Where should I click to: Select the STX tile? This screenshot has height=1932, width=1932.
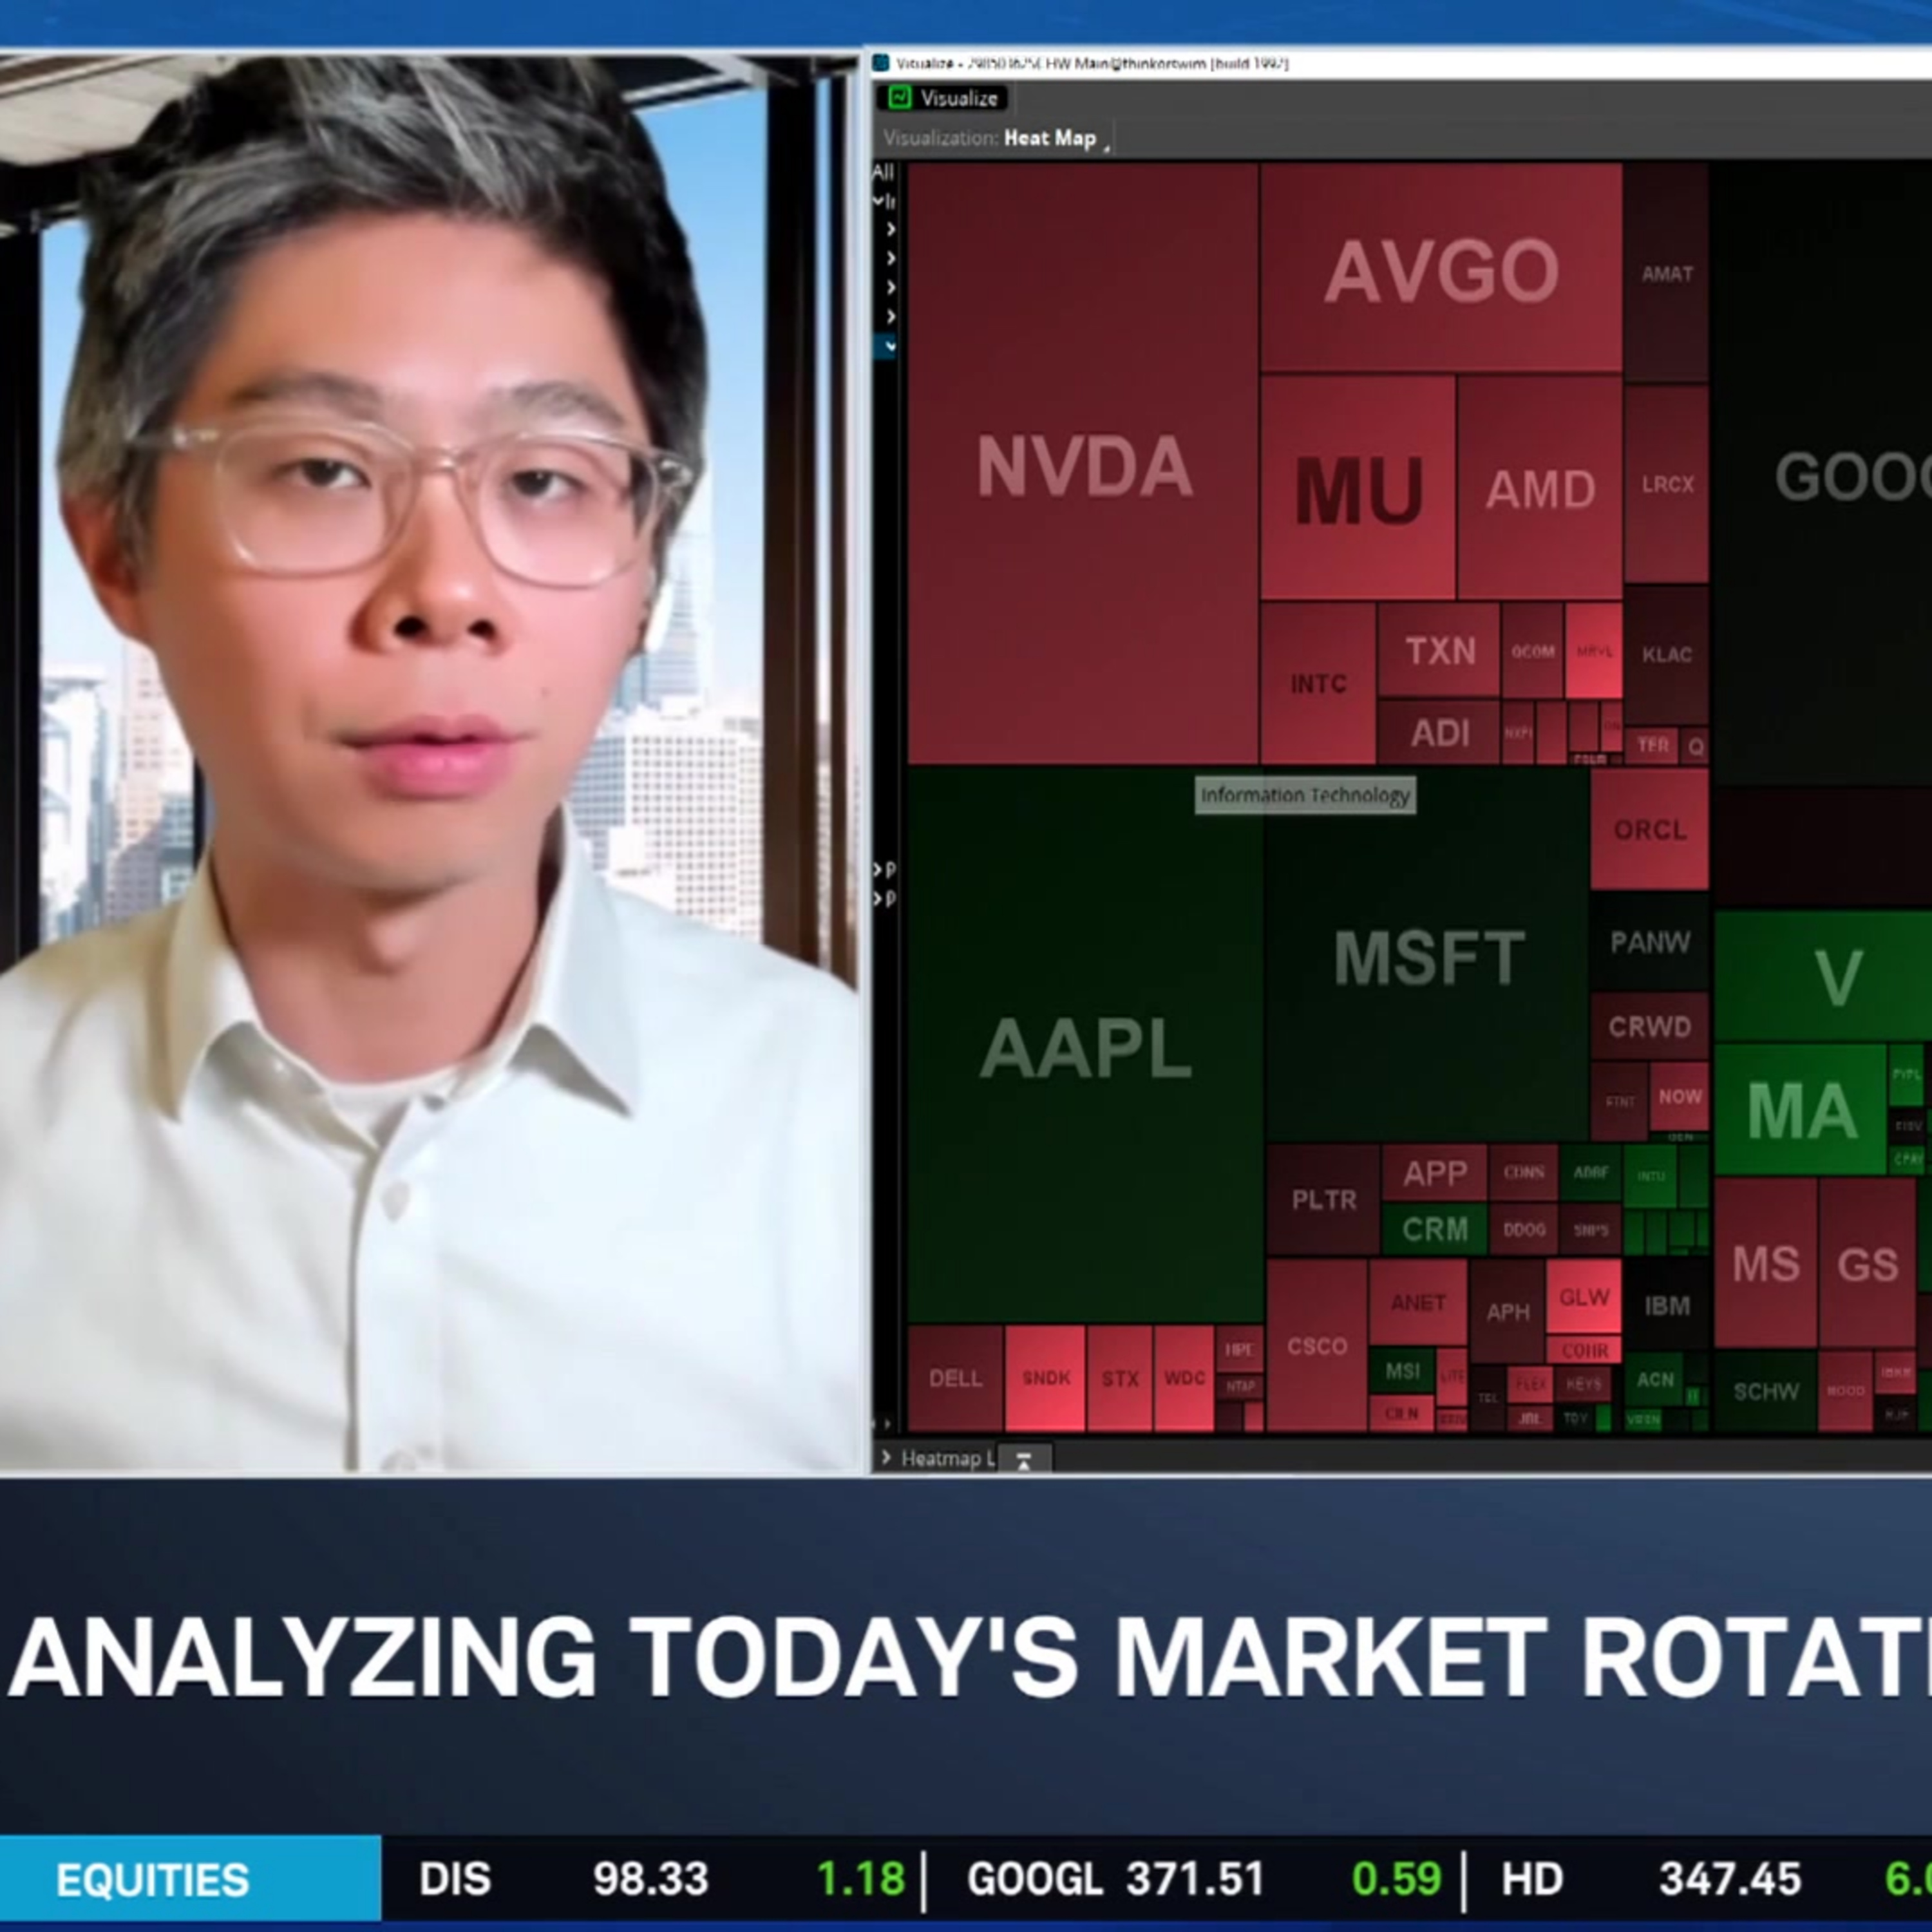pos(1119,1378)
